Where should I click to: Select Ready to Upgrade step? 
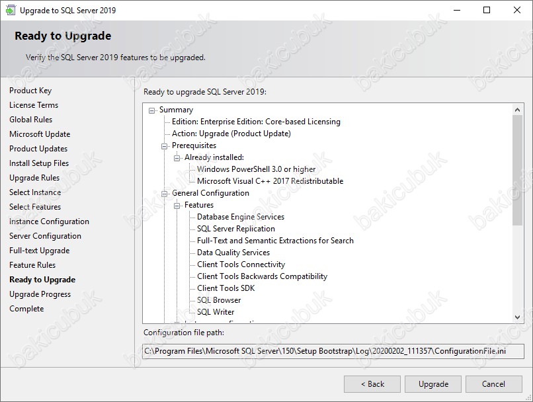pyautogui.click(x=42, y=280)
